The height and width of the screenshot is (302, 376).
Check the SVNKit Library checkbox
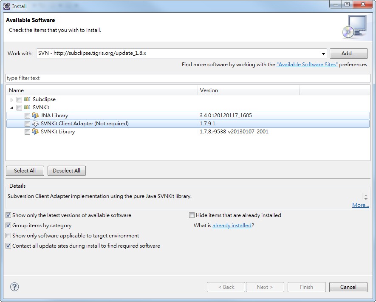(x=28, y=132)
